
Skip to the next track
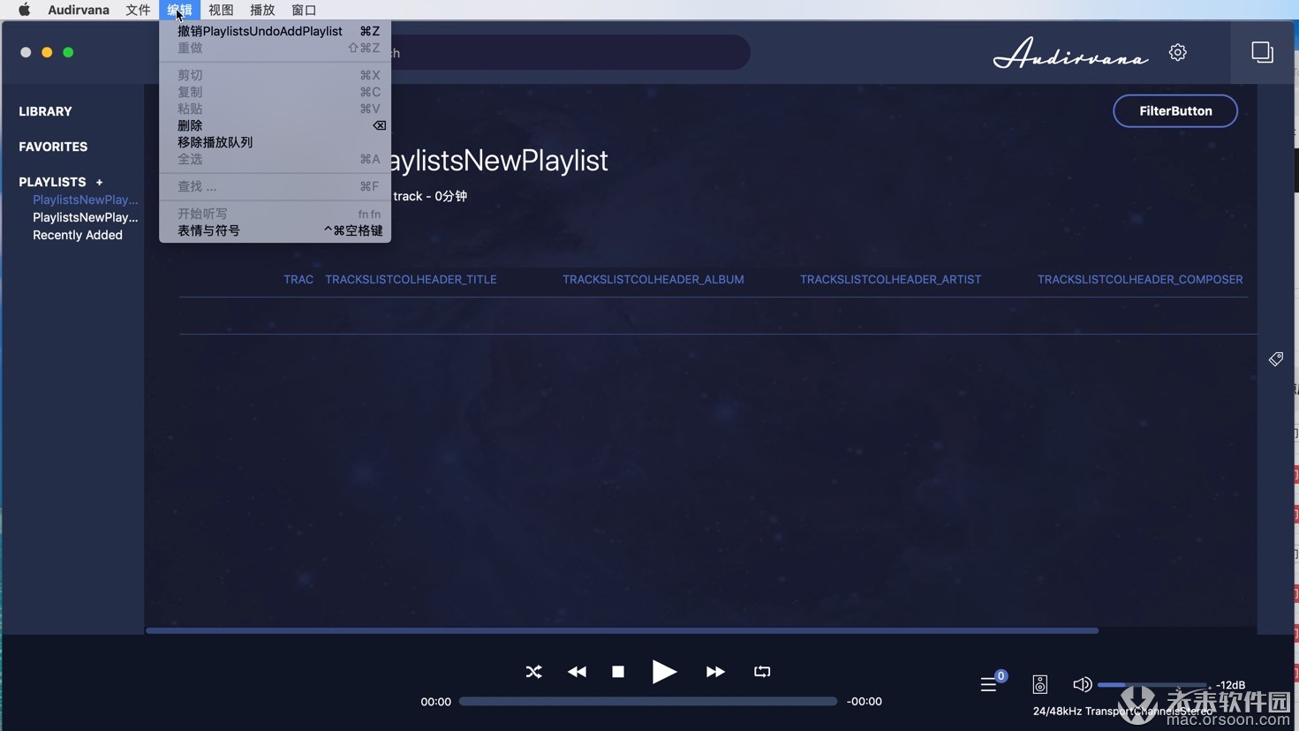pyautogui.click(x=715, y=672)
